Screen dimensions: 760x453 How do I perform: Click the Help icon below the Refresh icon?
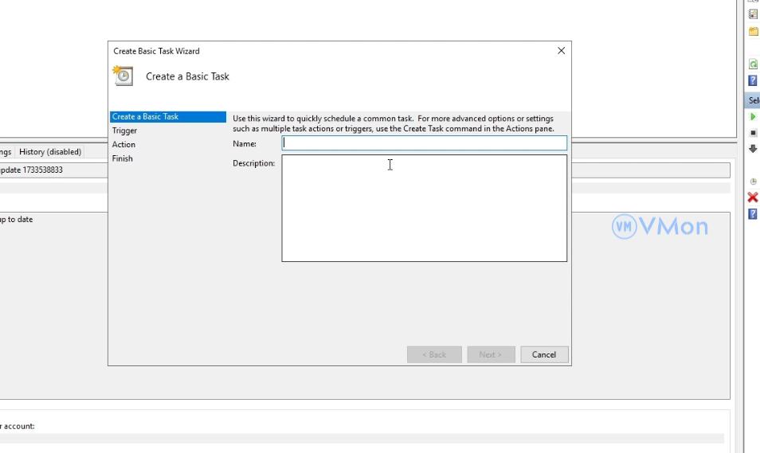point(753,81)
